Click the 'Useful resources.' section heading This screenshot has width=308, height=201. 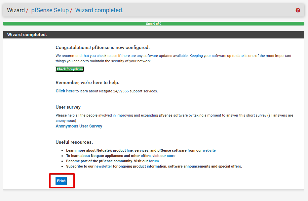click(74, 142)
